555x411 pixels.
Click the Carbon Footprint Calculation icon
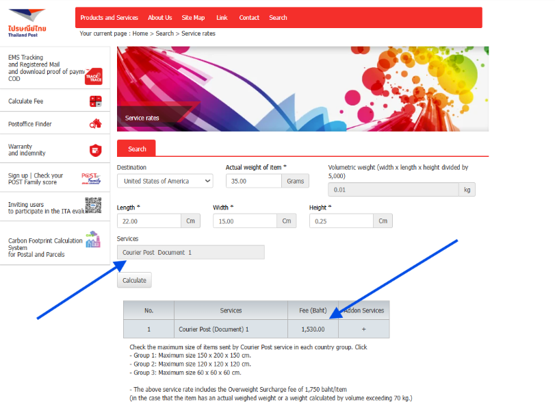pyautogui.click(x=93, y=241)
